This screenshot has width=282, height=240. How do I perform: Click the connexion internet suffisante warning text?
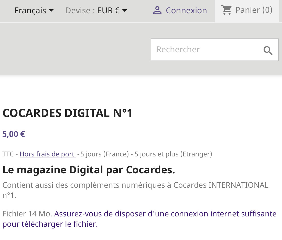click(139, 219)
